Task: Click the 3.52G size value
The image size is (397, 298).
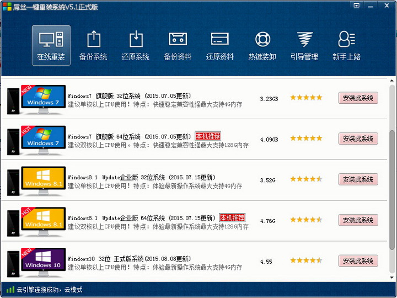Action: (267, 180)
